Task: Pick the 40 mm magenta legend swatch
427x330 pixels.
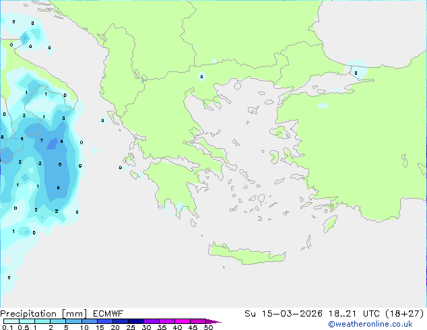Action: pos(183,321)
